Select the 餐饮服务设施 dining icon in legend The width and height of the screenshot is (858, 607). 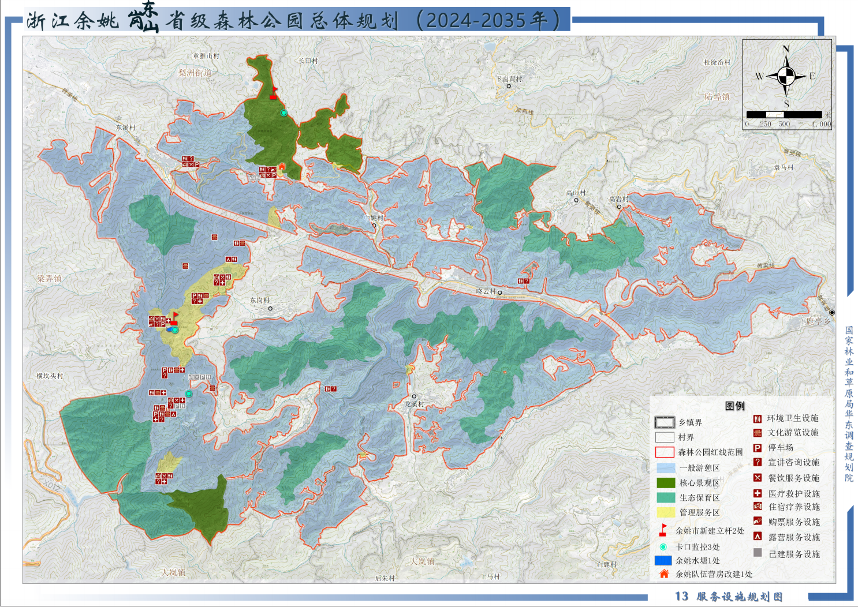(x=758, y=478)
